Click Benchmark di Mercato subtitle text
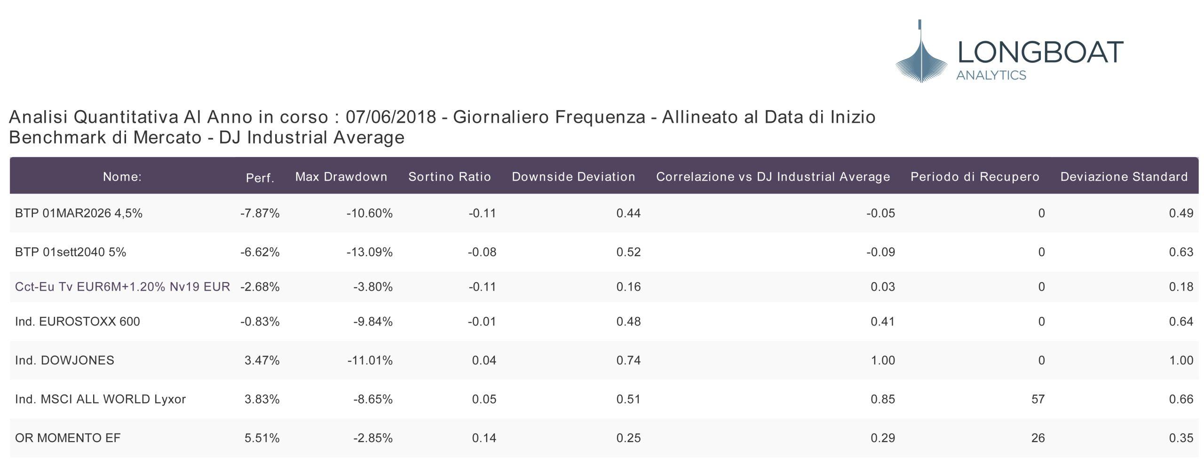 (207, 138)
